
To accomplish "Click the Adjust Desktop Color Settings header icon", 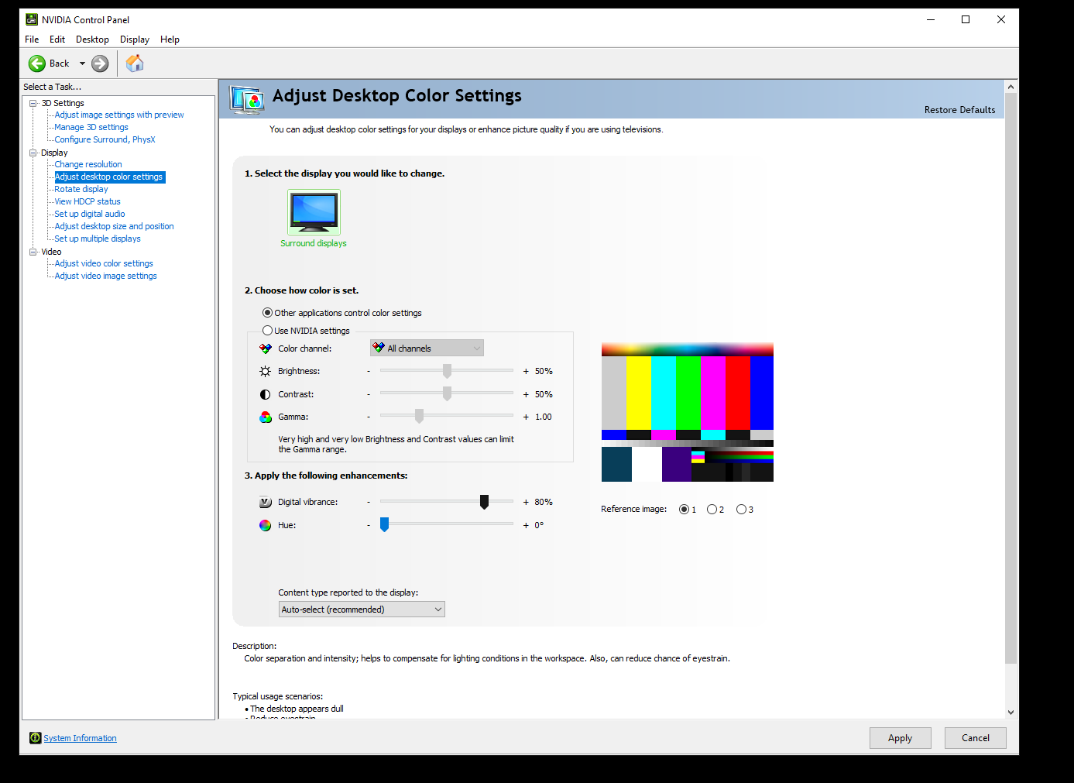I will pyautogui.click(x=248, y=99).
